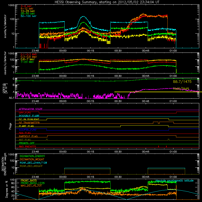
Task: Click the cyan 50-100 keV peak near 00:10
Action: click(x=84, y=16)
